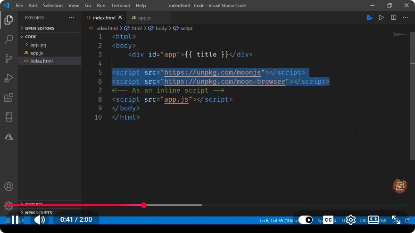
Task: Click the VS Code logo icon
Action: (x=6, y=5)
